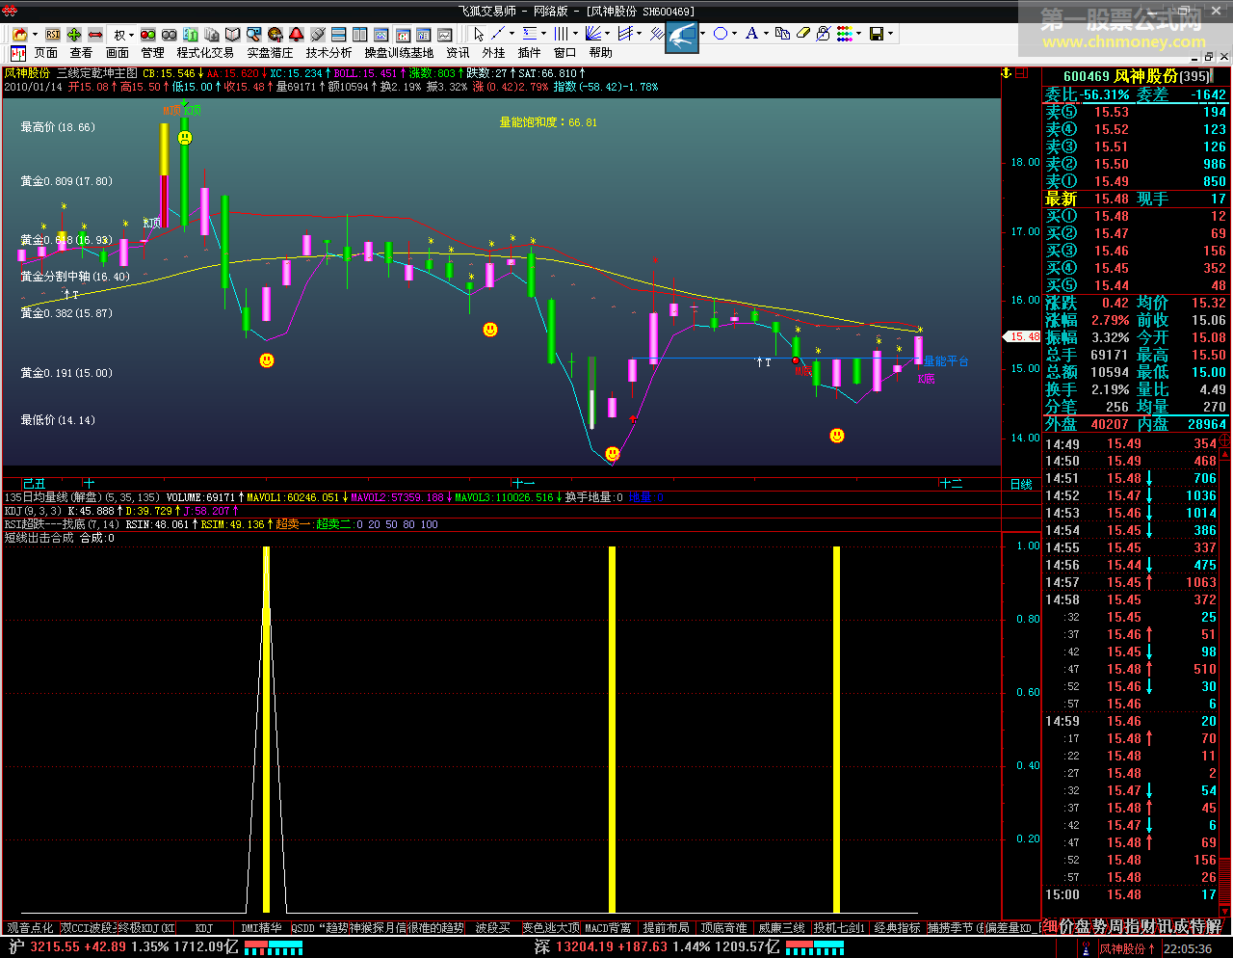Viewport: 1233px width, 958px height.
Task: Open the 技术分析 menu
Action: point(328,53)
